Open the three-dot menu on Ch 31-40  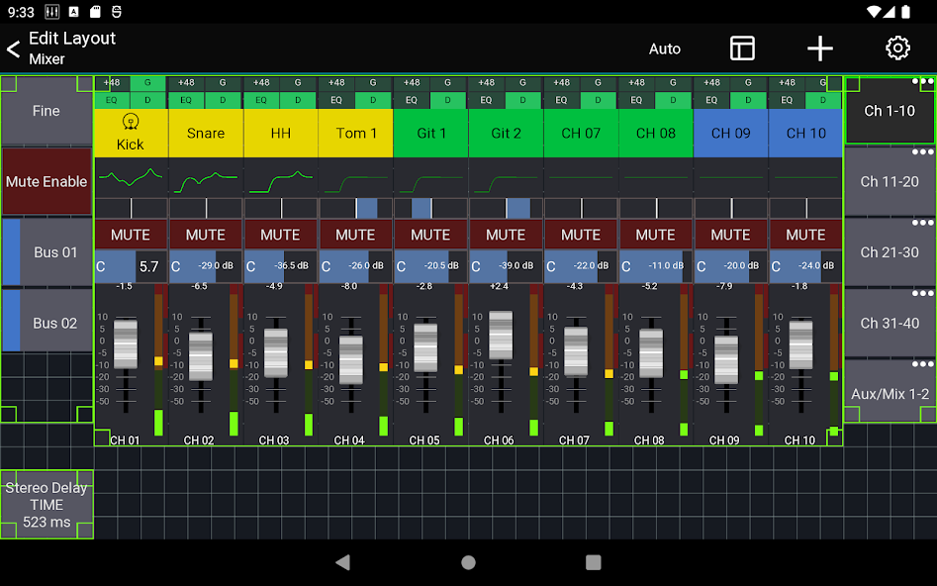coord(923,294)
